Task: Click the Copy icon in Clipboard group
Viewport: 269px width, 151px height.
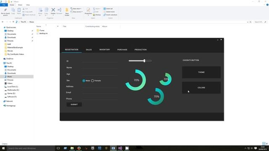Action: [x=13, y=10]
